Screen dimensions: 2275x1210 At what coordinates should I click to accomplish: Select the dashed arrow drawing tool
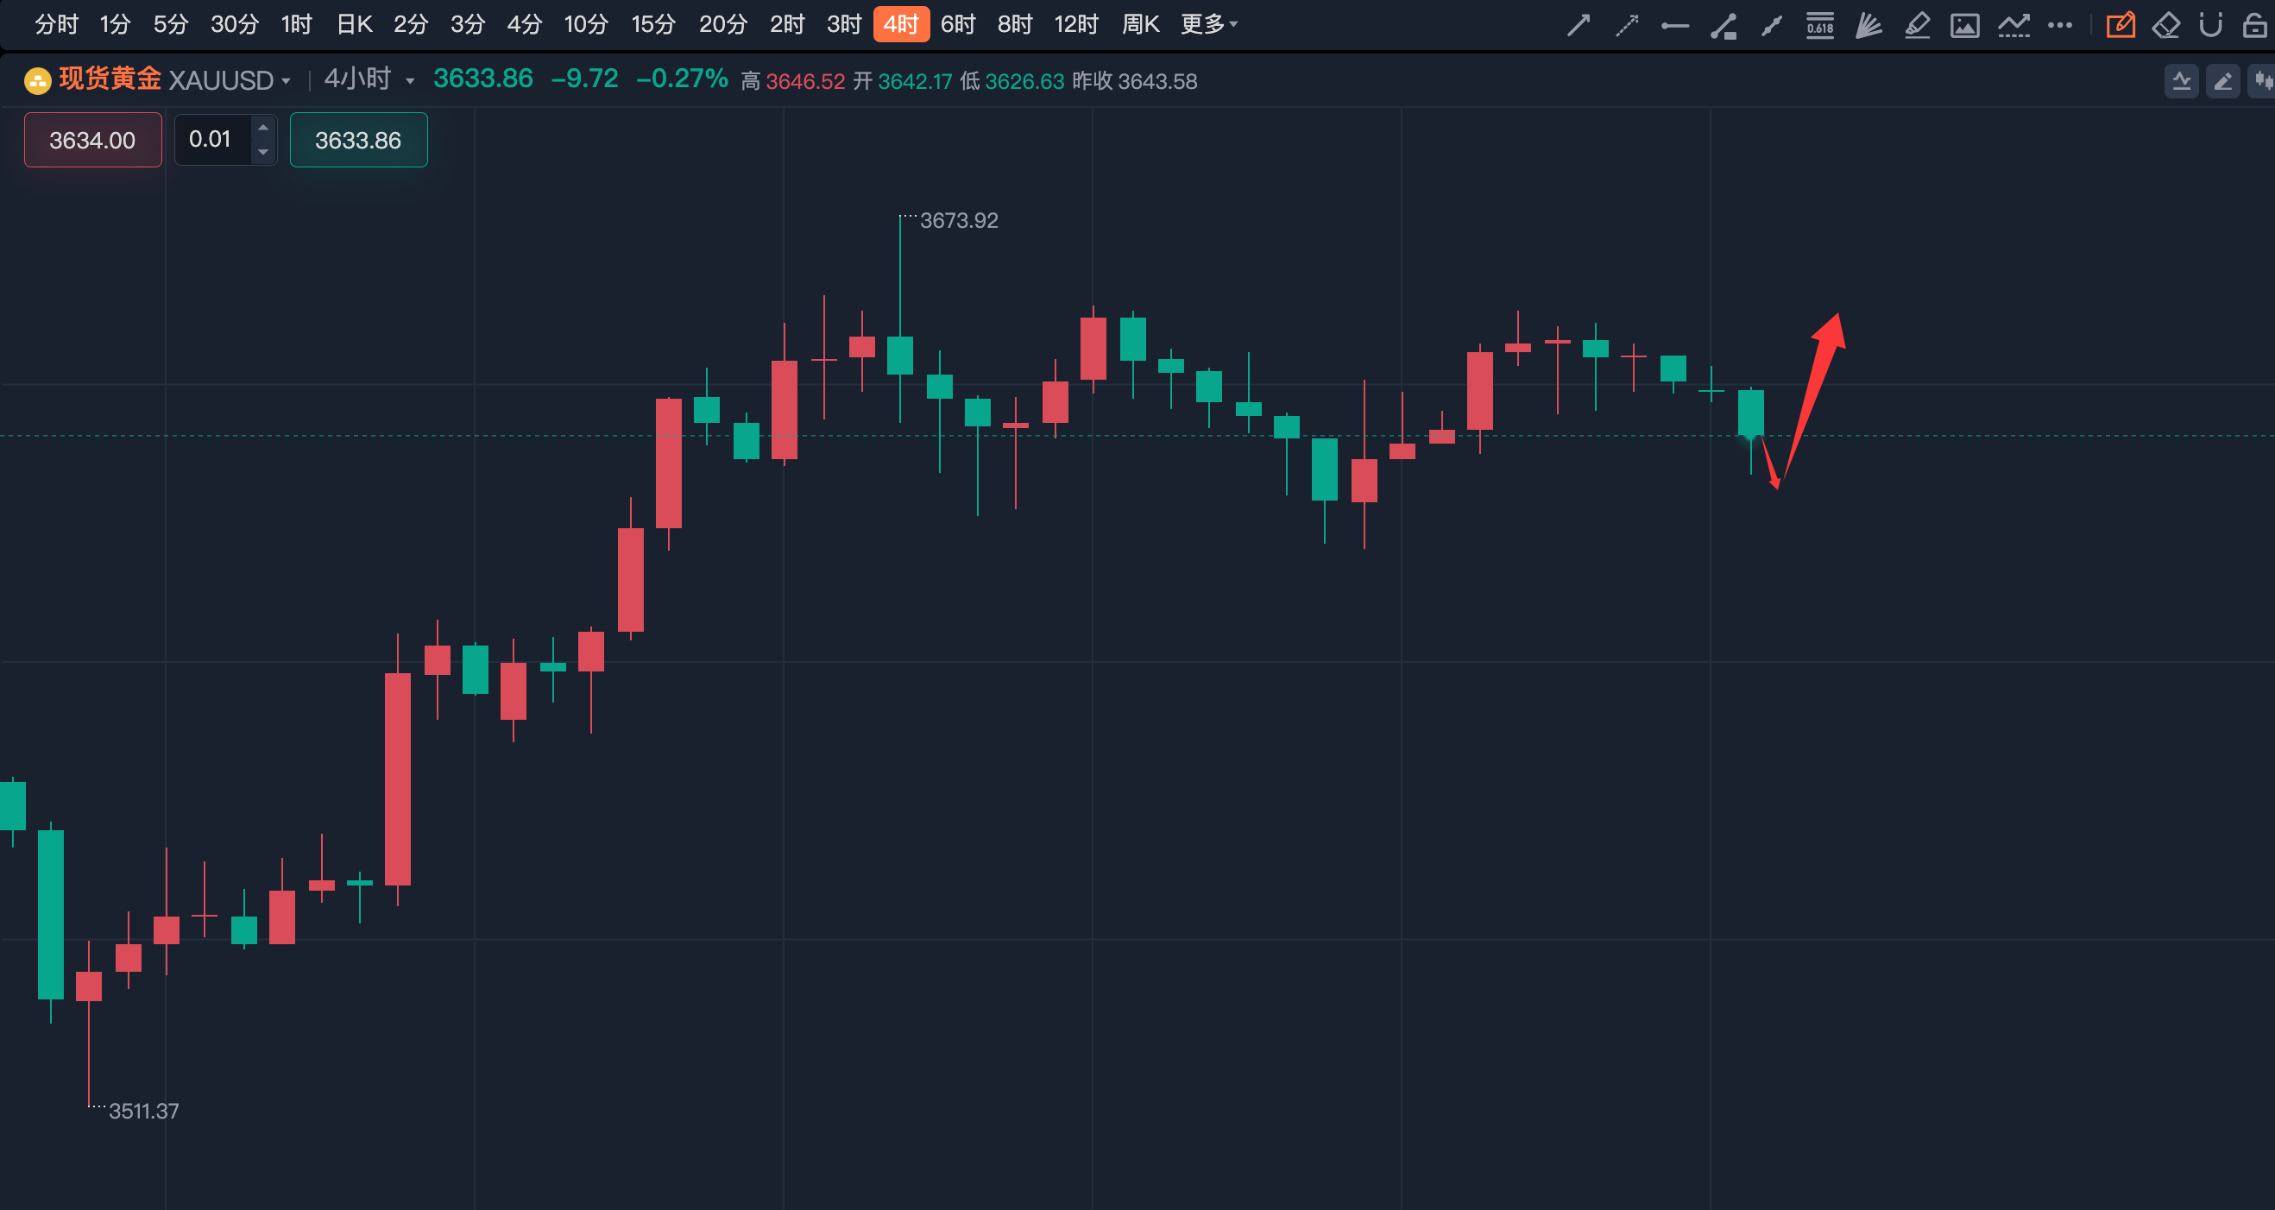click(1627, 26)
